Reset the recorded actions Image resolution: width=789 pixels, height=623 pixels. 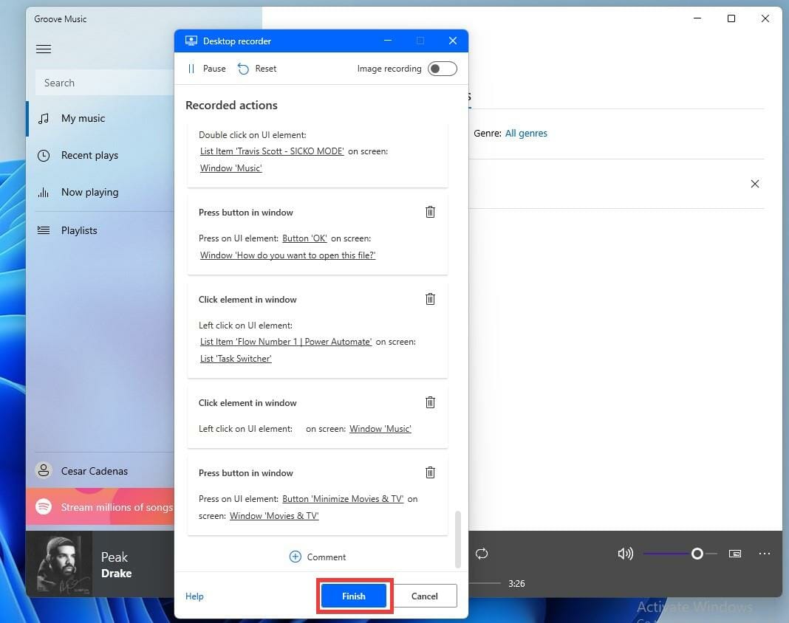[x=257, y=69]
